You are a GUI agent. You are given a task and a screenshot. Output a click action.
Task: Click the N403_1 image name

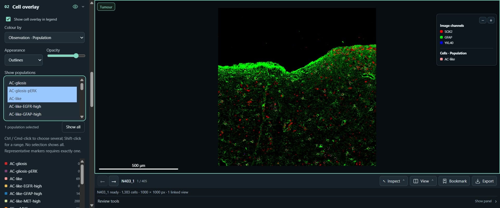(x=128, y=181)
